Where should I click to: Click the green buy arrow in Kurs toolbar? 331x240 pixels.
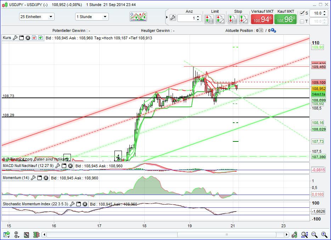40,38
